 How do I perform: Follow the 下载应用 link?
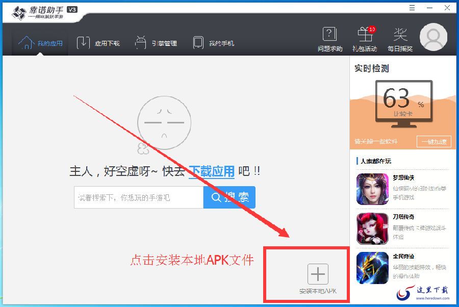[212, 171]
